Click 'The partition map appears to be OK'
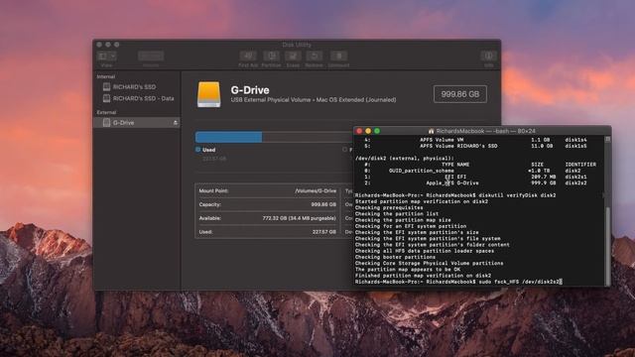 tap(408, 270)
